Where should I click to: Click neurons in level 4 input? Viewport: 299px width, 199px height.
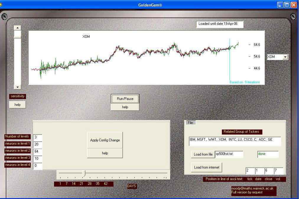pos(38,166)
